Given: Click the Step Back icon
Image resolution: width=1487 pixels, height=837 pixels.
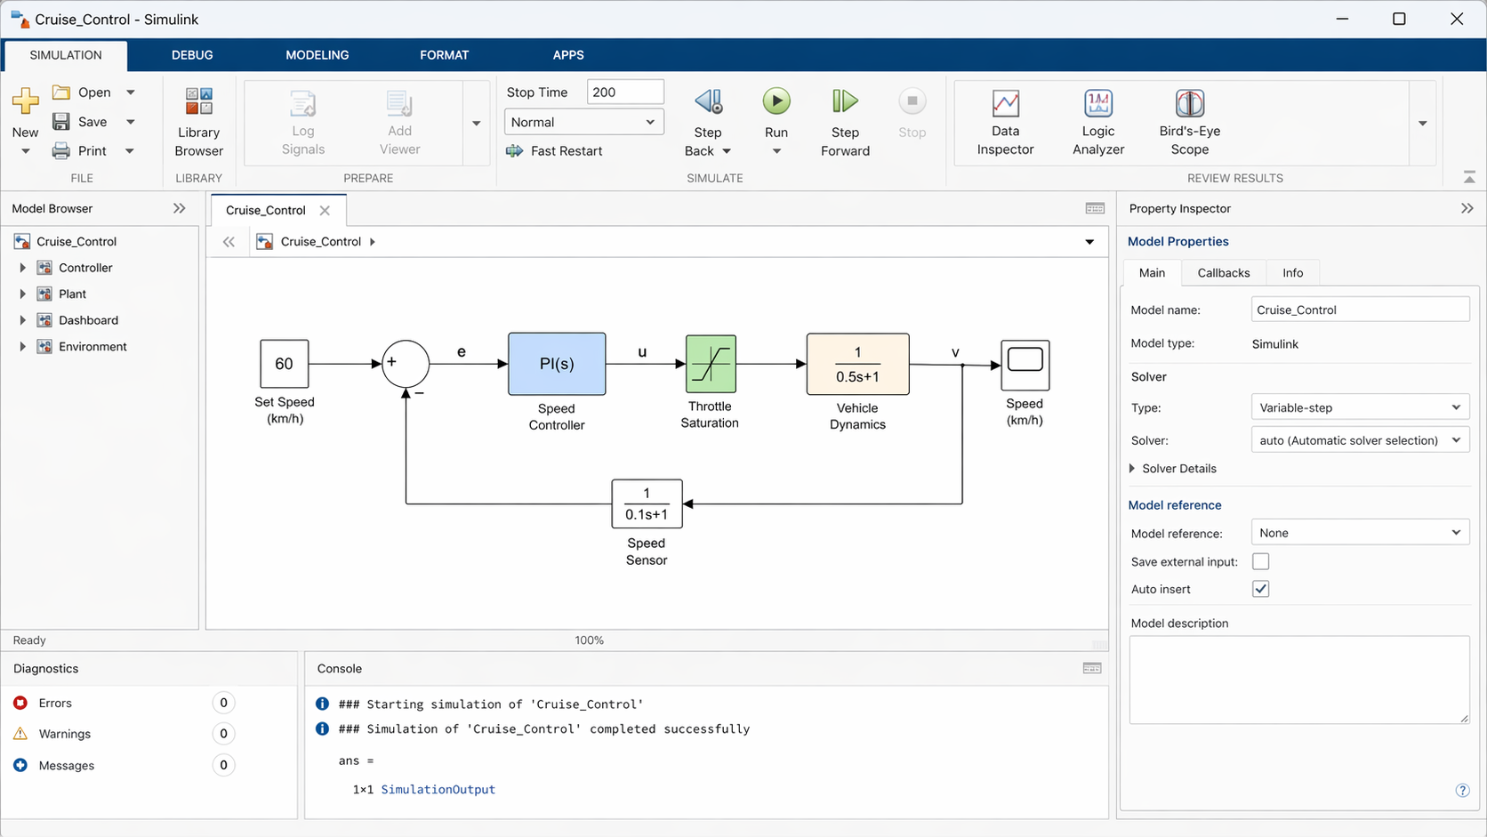Looking at the screenshot, I should pos(708,101).
